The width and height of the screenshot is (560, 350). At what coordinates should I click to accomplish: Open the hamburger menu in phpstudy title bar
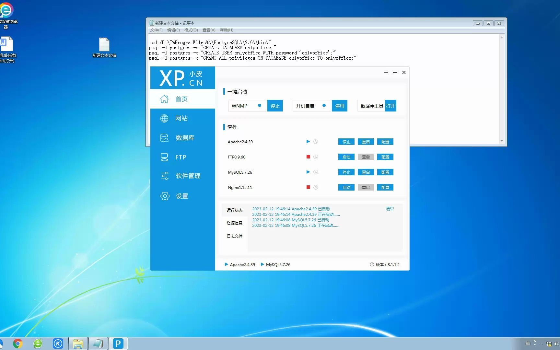386,72
